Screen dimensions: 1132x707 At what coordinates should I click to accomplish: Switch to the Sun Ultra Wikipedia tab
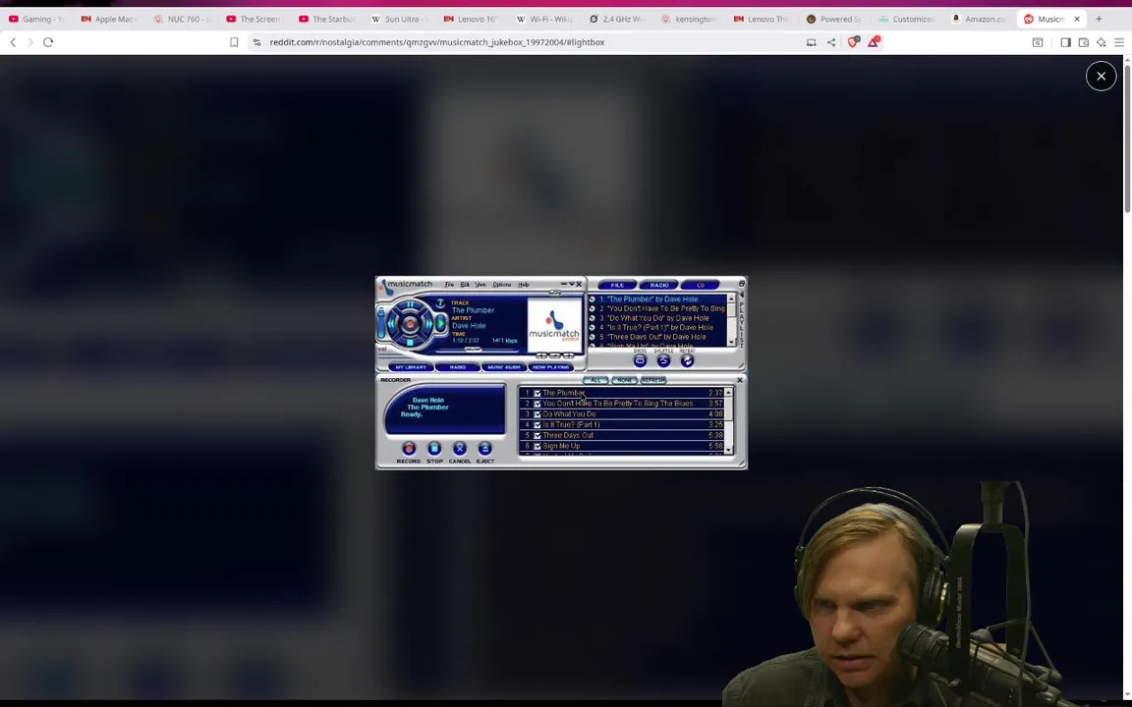click(x=399, y=19)
